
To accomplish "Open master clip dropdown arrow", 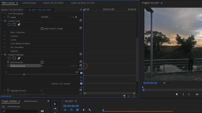I will (x=26, y=10).
